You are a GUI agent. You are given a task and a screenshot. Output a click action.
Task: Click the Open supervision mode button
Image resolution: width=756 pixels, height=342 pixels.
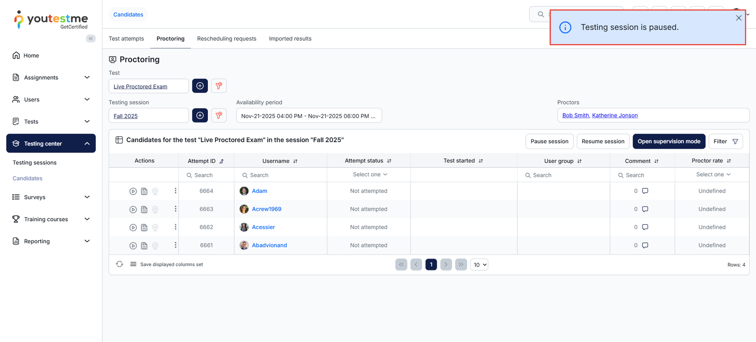669,141
